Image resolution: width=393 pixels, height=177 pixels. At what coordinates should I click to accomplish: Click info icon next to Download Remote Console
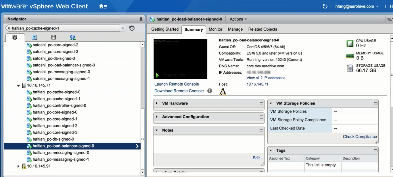pos(210,91)
